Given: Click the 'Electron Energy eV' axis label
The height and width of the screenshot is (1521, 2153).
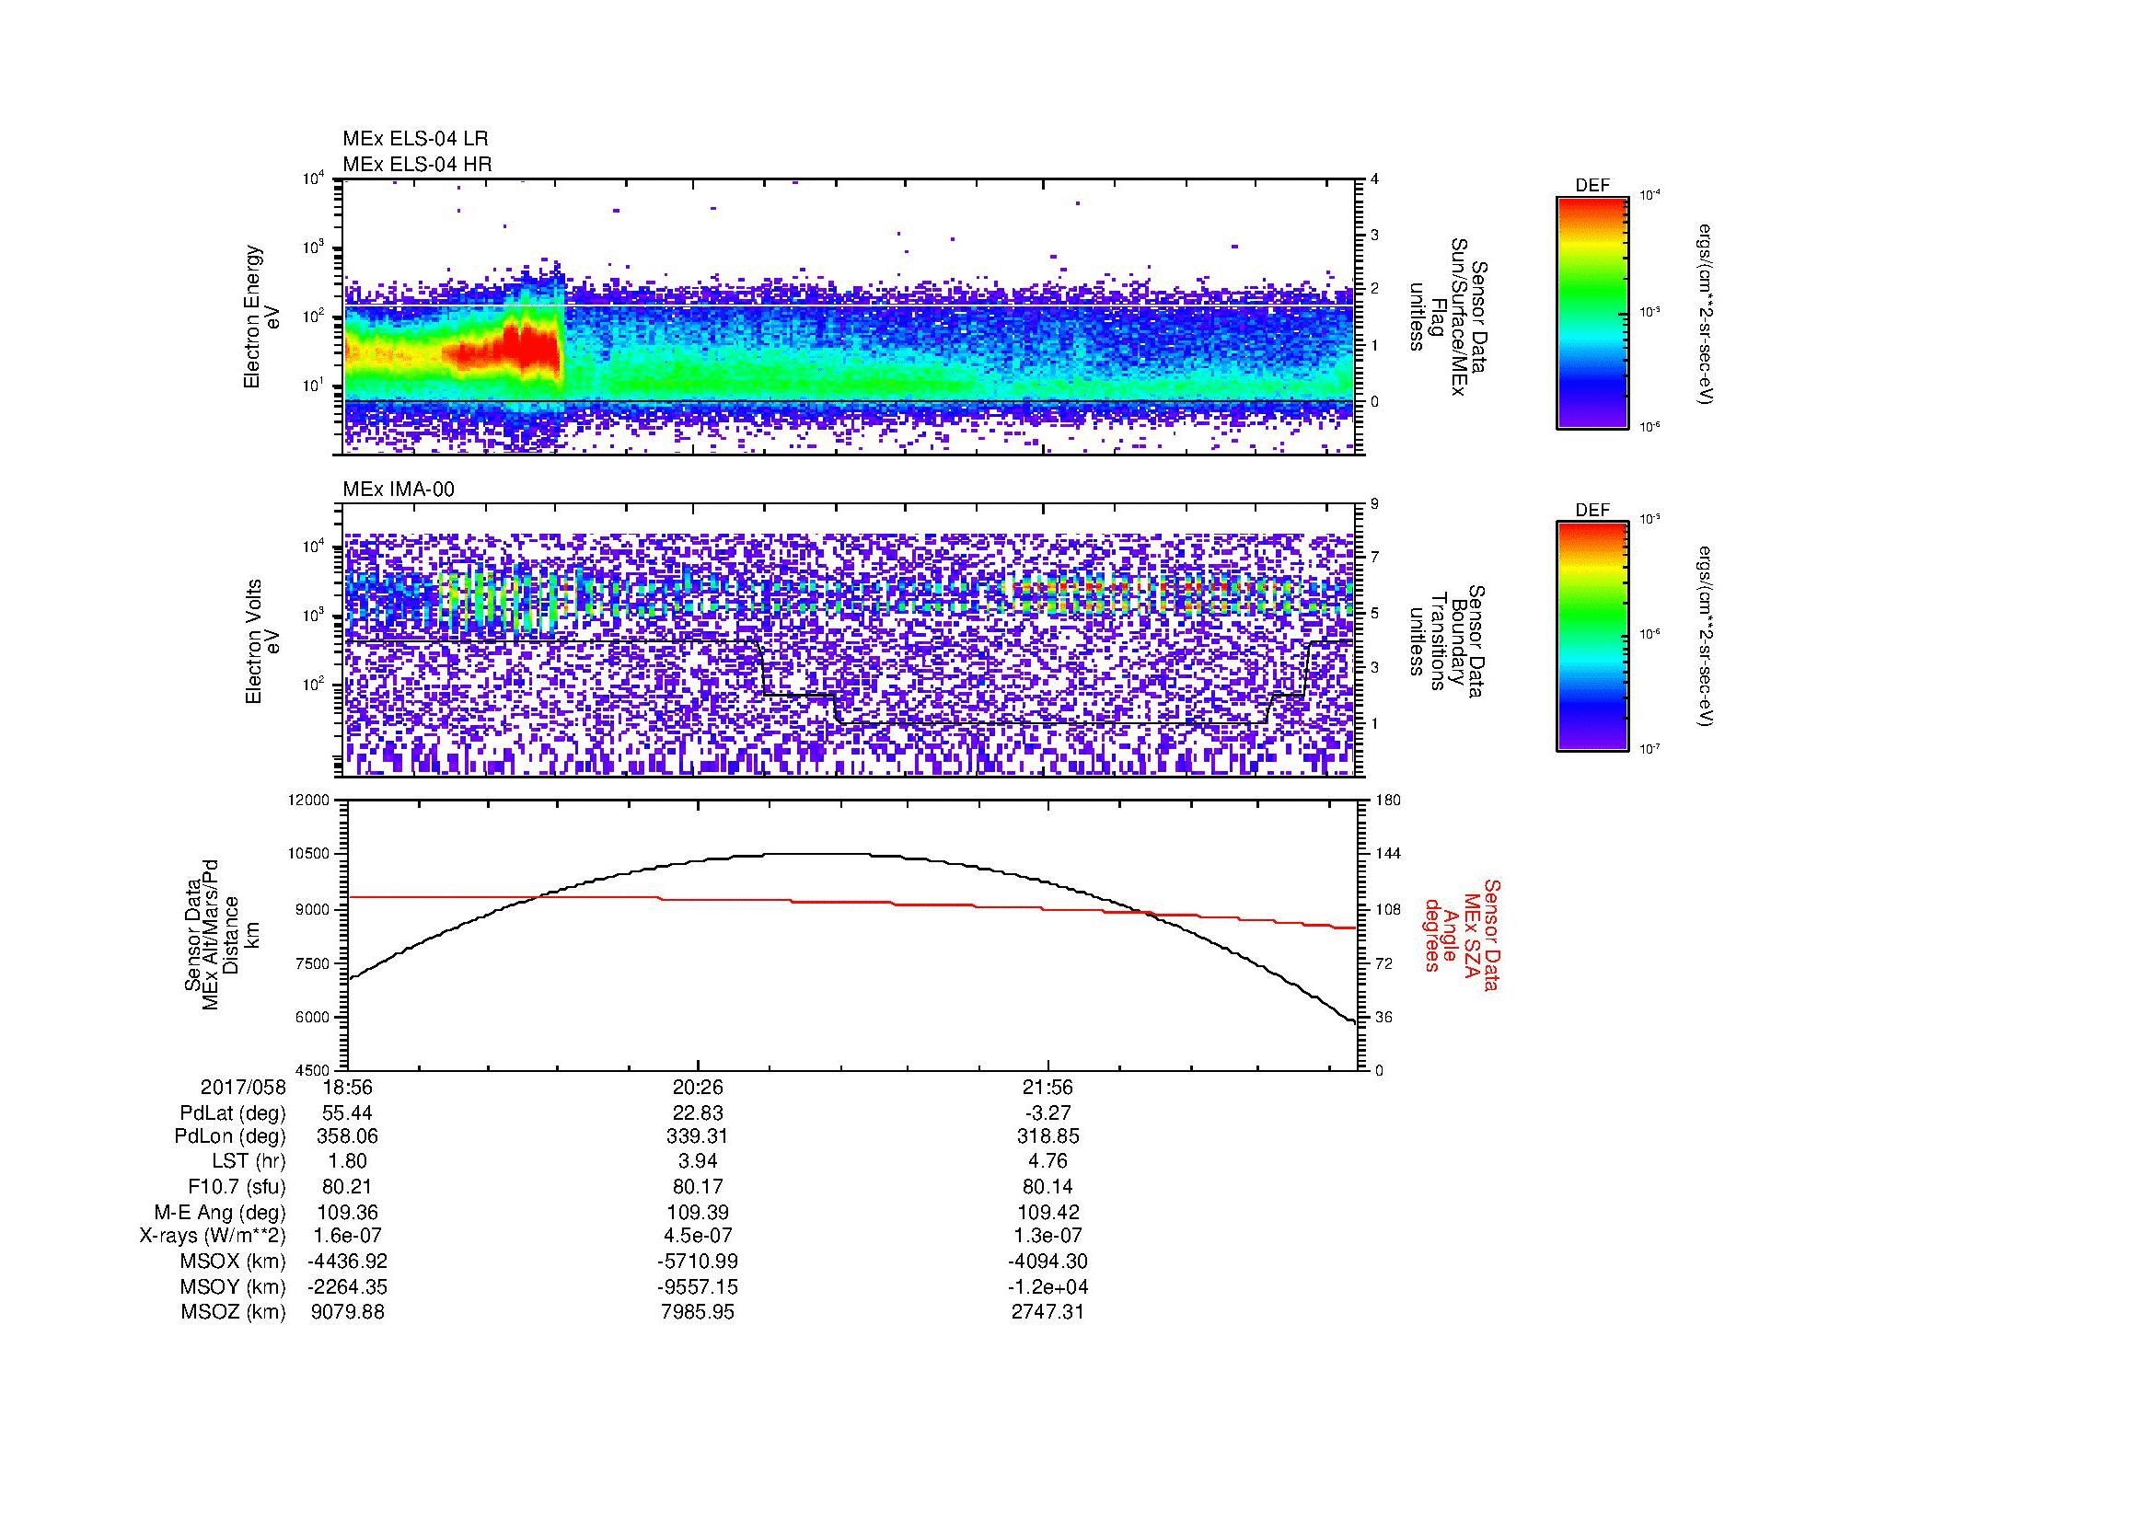Looking at the screenshot, I should pos(261,317).
